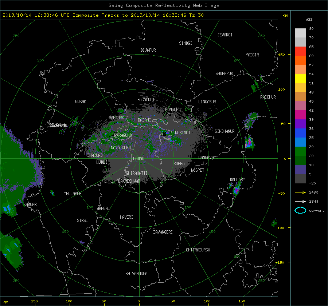
Task: Pick the blue 35 dBZ color swatch
Action: (300, 133)
